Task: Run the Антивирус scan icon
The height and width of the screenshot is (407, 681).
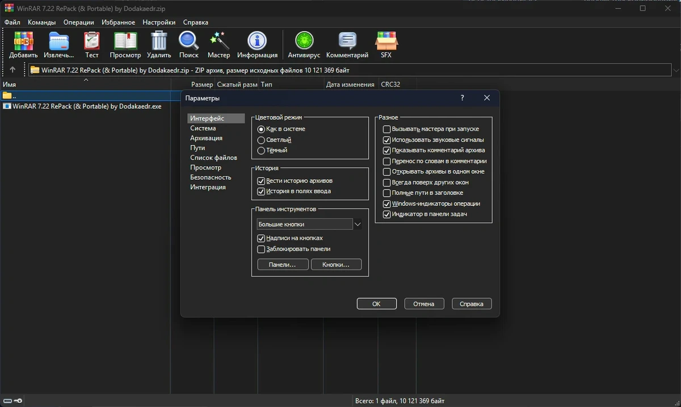Action: pos(304,45)
